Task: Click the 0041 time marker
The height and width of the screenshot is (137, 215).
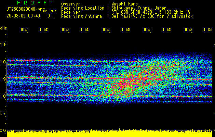Action: 24,29
